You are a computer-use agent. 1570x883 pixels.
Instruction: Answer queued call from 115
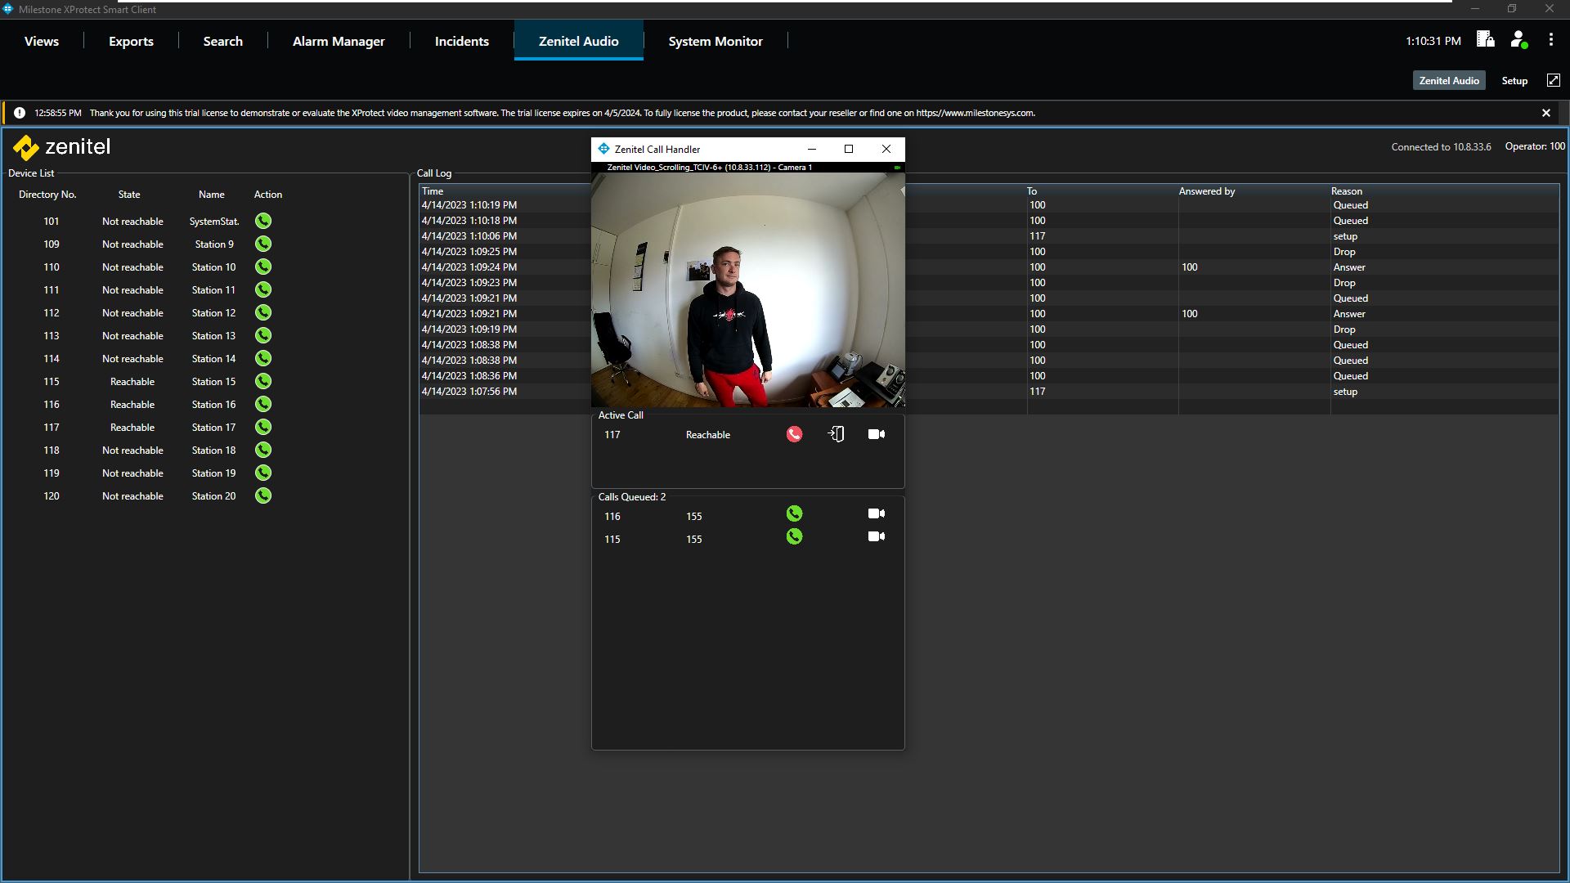coord(794,536)
